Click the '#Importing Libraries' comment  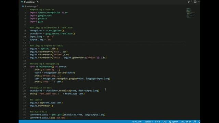coord(42,10)
